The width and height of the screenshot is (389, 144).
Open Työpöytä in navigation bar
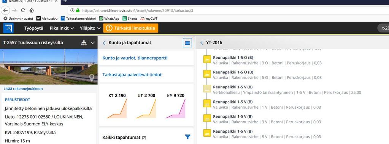pyautogui.click(x=34, y=28)
